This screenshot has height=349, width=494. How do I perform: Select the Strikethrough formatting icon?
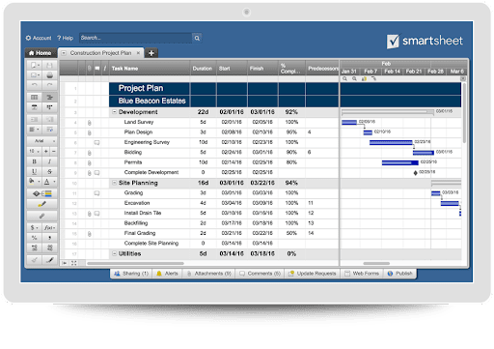[x=49, y=171]
